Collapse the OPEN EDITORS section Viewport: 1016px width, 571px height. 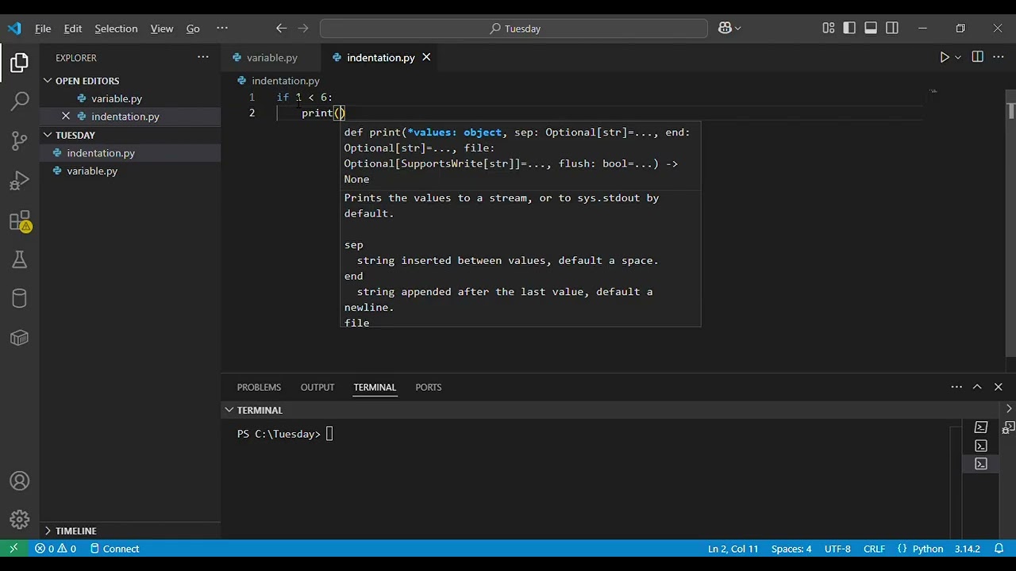(87, 81)
